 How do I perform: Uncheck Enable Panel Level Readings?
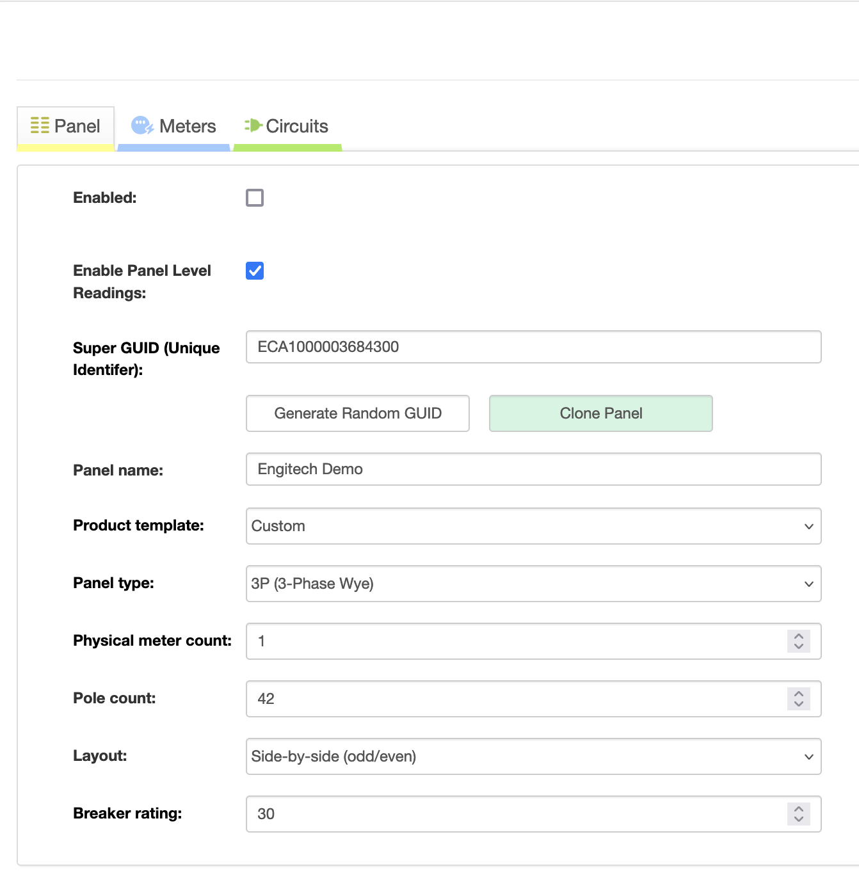point(255,271)
